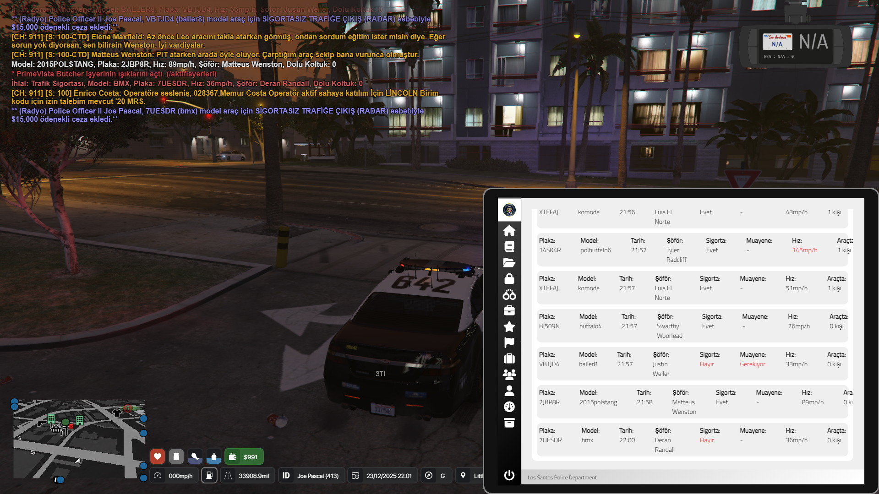Select plate 14SK4R in the MDT list
Screen dimensions: 879x494
pyautogui.click(x=550, y=250)
